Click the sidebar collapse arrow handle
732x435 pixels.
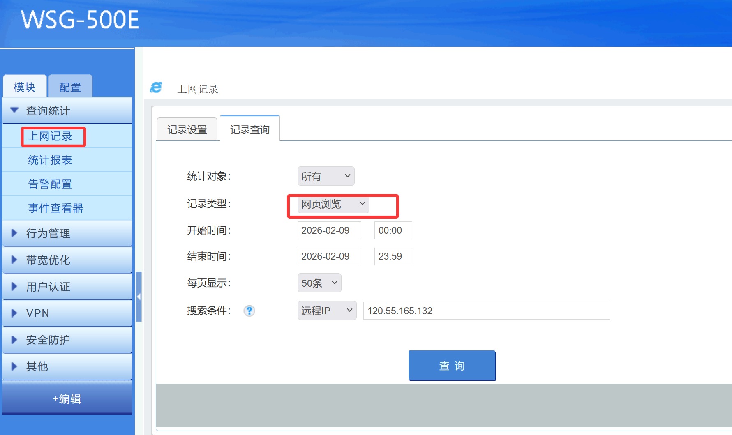pyautogui.click(x=139, y=297)
